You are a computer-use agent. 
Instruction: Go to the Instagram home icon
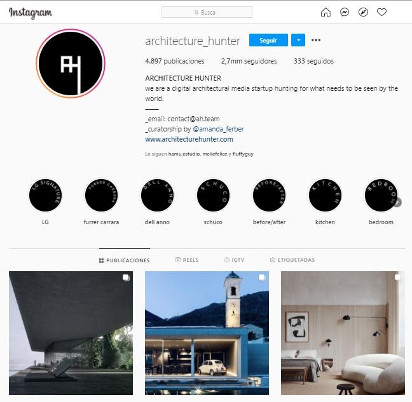click(326, 12)
